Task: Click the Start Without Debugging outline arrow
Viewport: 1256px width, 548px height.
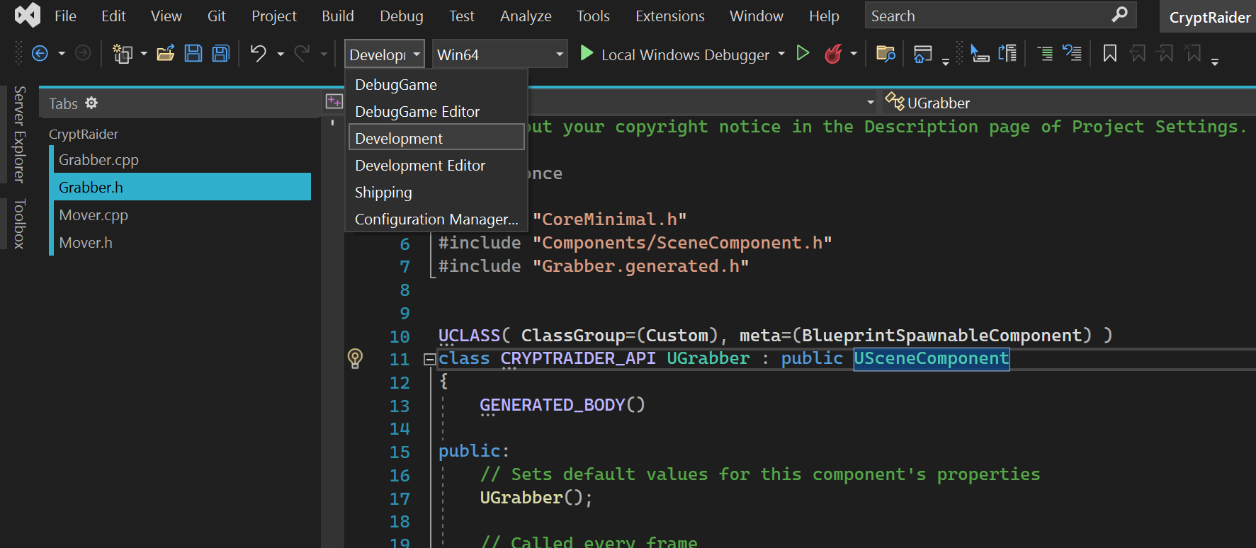Action: [x=803, y=54]
